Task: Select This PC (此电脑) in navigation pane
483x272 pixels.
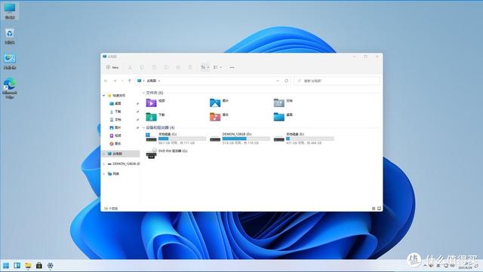Action: click(121, 153)
